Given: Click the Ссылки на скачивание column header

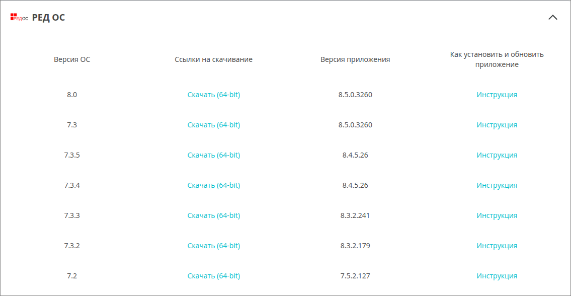Looking at the screenshot, I should [x=213, y=59].
